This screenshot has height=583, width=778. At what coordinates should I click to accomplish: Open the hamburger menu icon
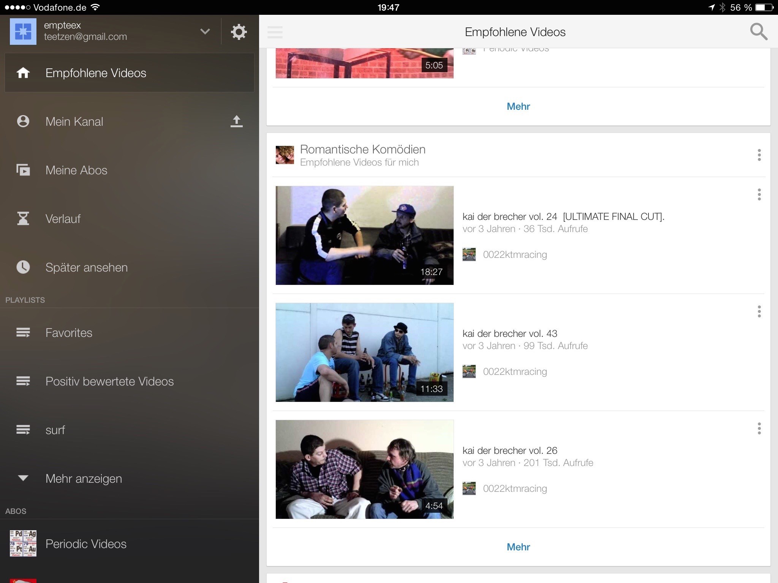tap(275, 32)
